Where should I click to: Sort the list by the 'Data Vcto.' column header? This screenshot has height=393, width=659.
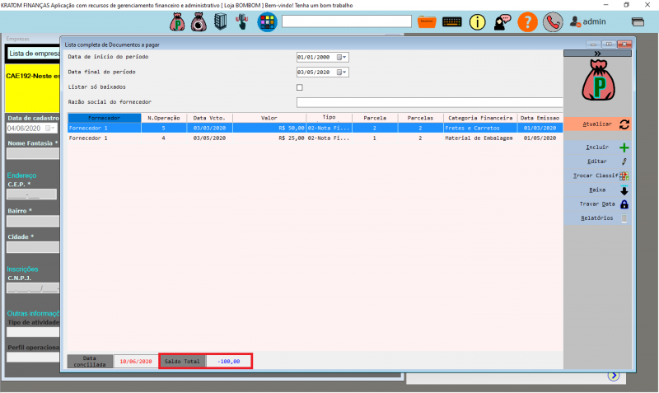(x=209, y=118)
